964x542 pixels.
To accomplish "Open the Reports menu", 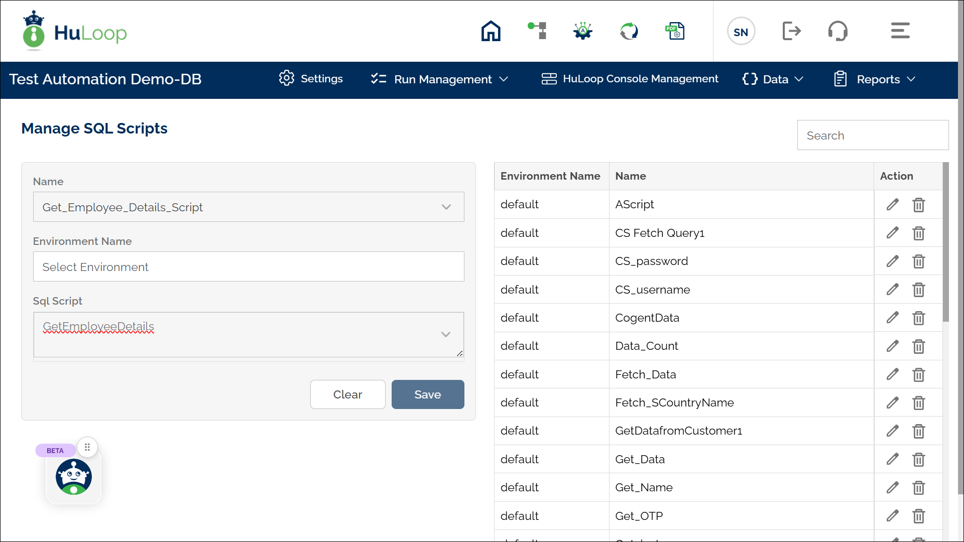I will 875,79.
